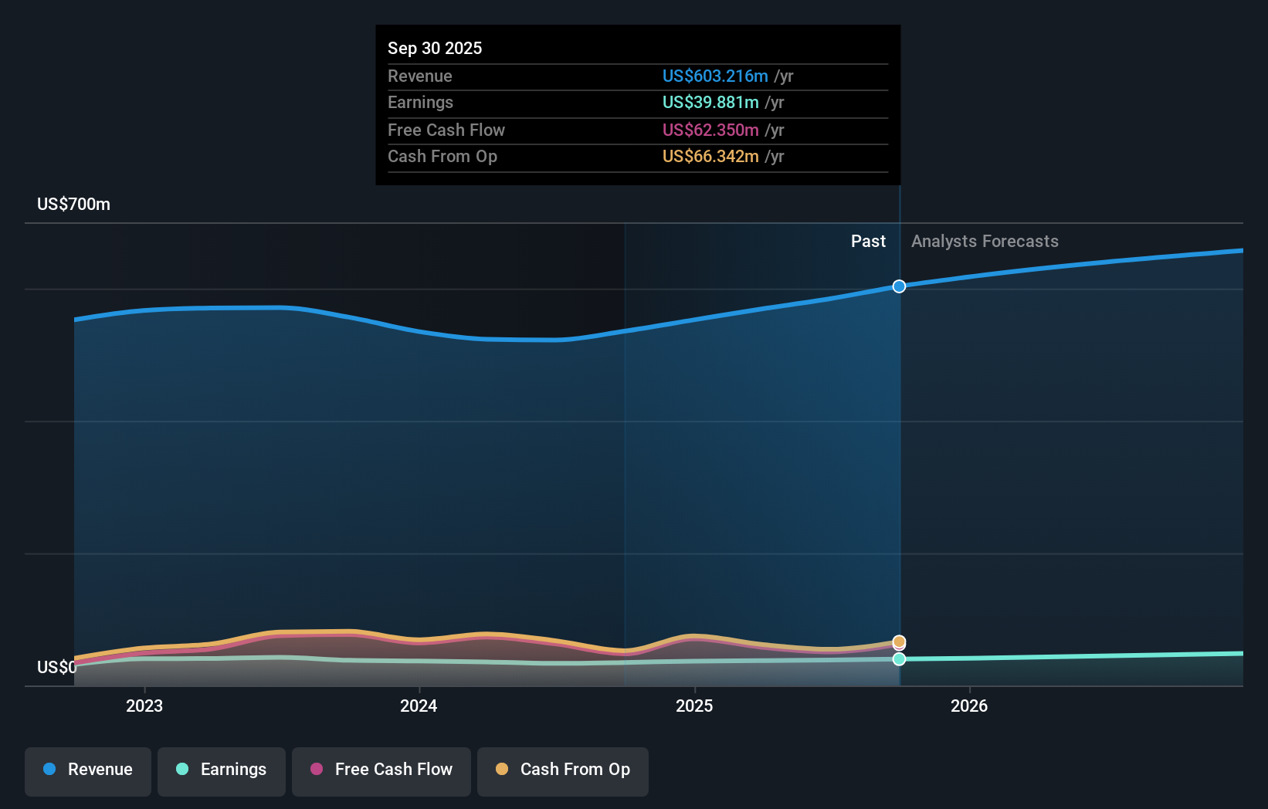Expand the Cash From Op legend entry

[x=562, y=770]
